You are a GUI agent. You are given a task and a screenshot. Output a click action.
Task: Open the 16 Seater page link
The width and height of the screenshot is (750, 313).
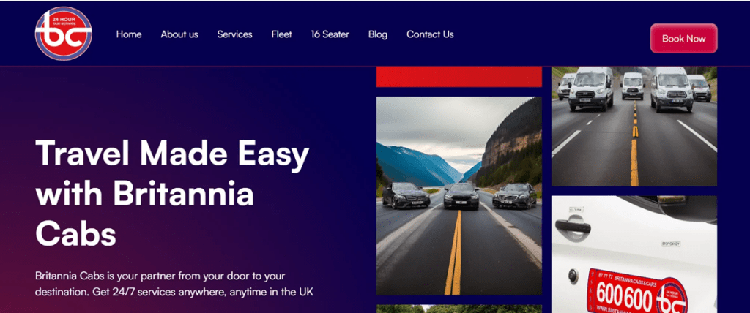pos(330,34)
